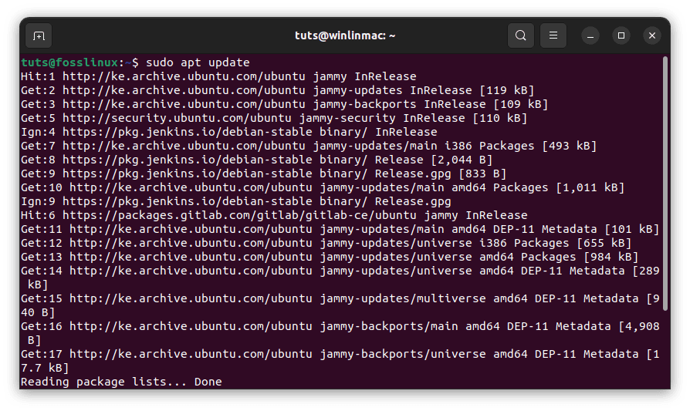Open a new terminal tab

tap(39, 35)
